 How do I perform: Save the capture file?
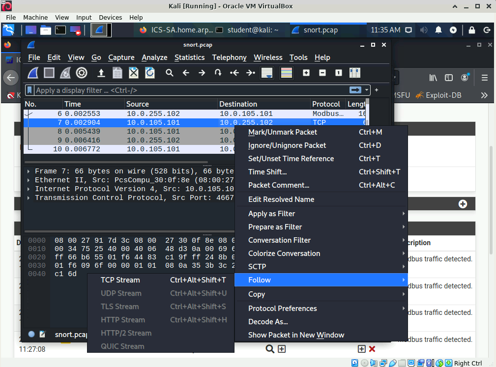pyautogui.click(x=117, y=73)
